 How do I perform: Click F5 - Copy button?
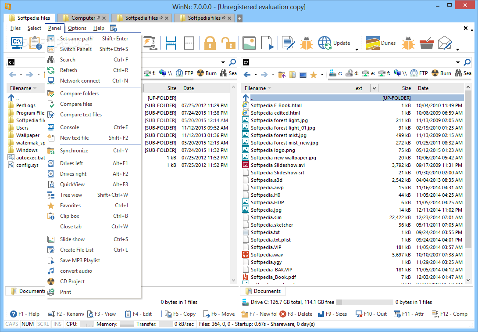(180, 314)
